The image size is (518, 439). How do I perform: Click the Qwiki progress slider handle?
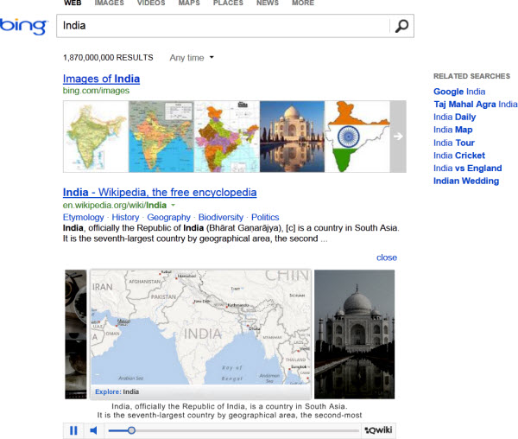[x=131, y=430]
